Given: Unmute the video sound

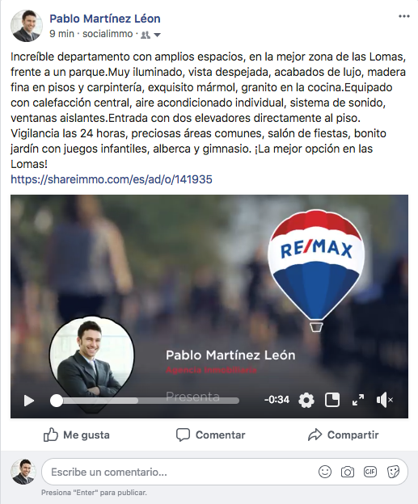Looking at the screenshot, I should 385,400.
